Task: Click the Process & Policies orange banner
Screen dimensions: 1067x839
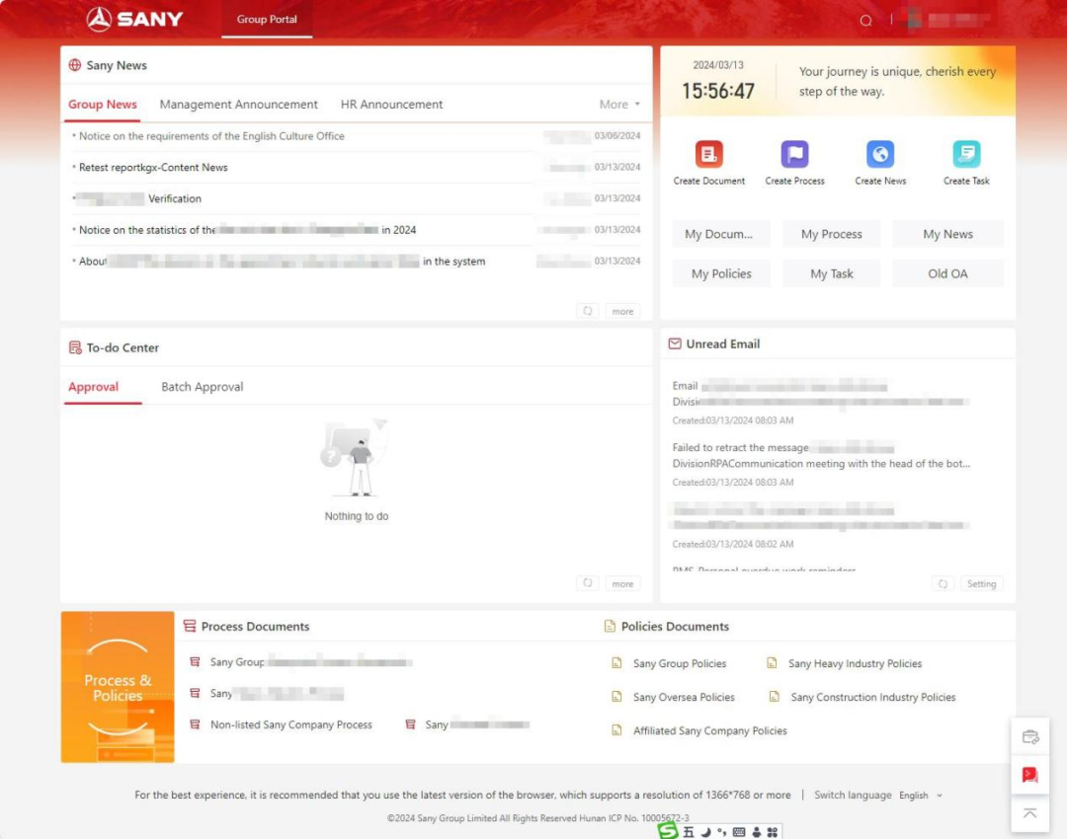Action: pyautogui.click(x=118, y=687)
